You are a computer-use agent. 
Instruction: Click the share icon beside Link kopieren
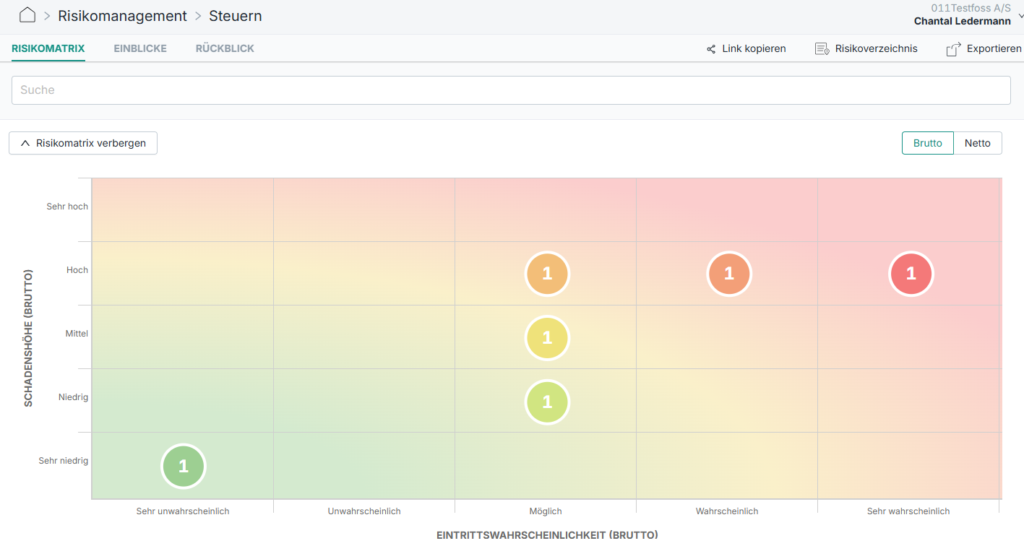(x=711, y=49)
